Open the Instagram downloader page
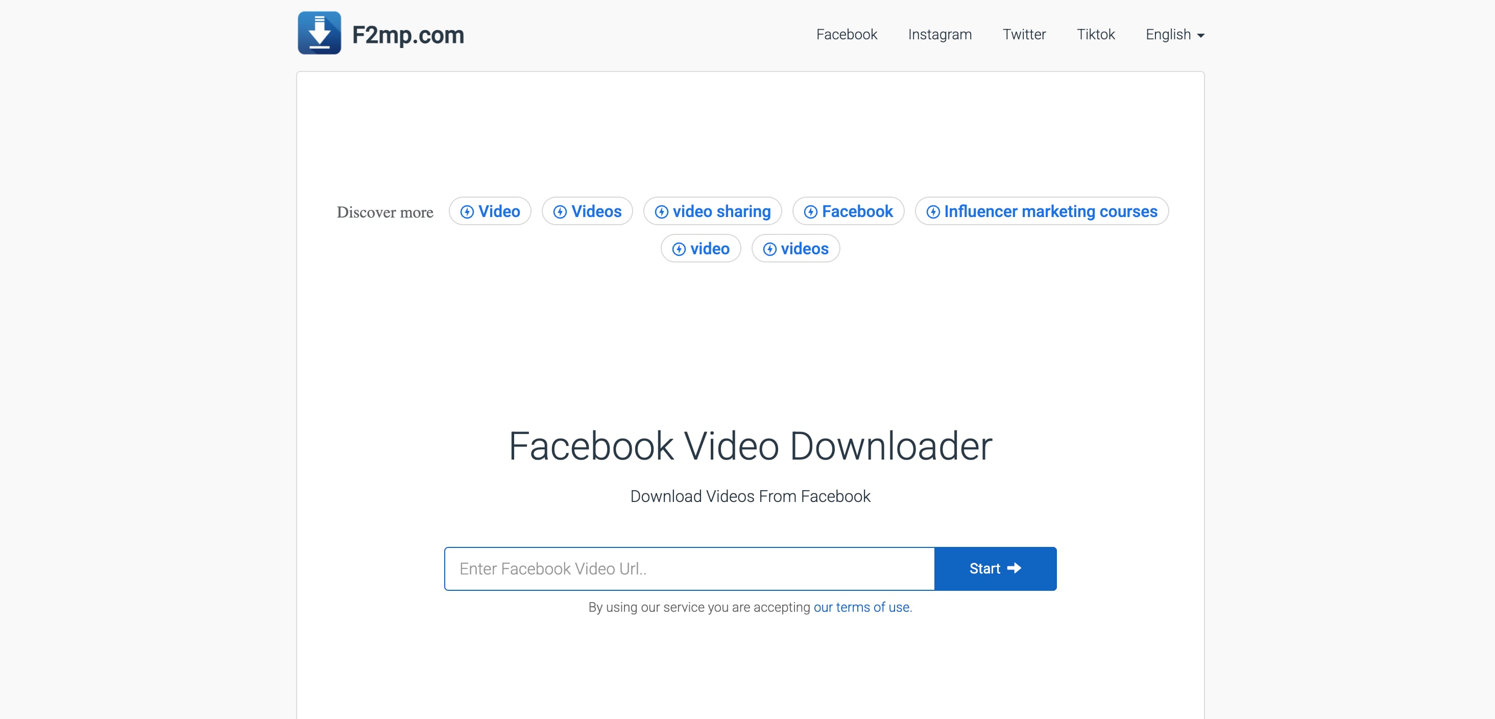 pyautogui.click(x=939, y=34)
